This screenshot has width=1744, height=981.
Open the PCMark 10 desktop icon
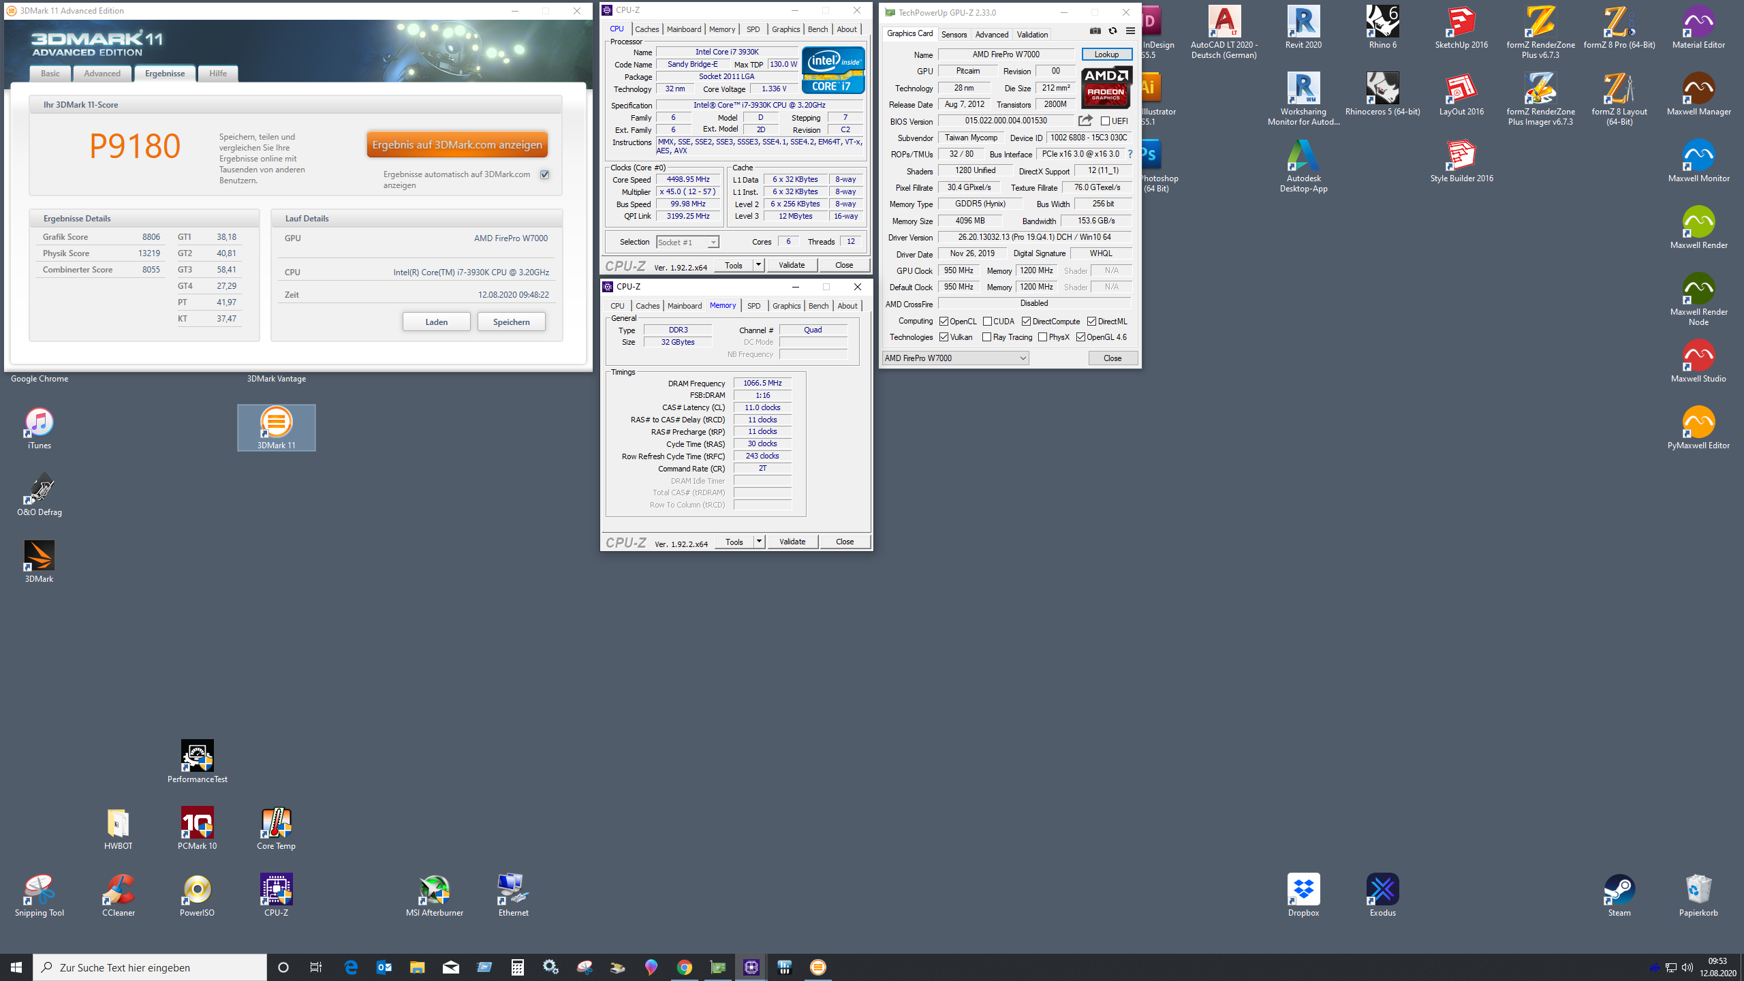(197, 828)
